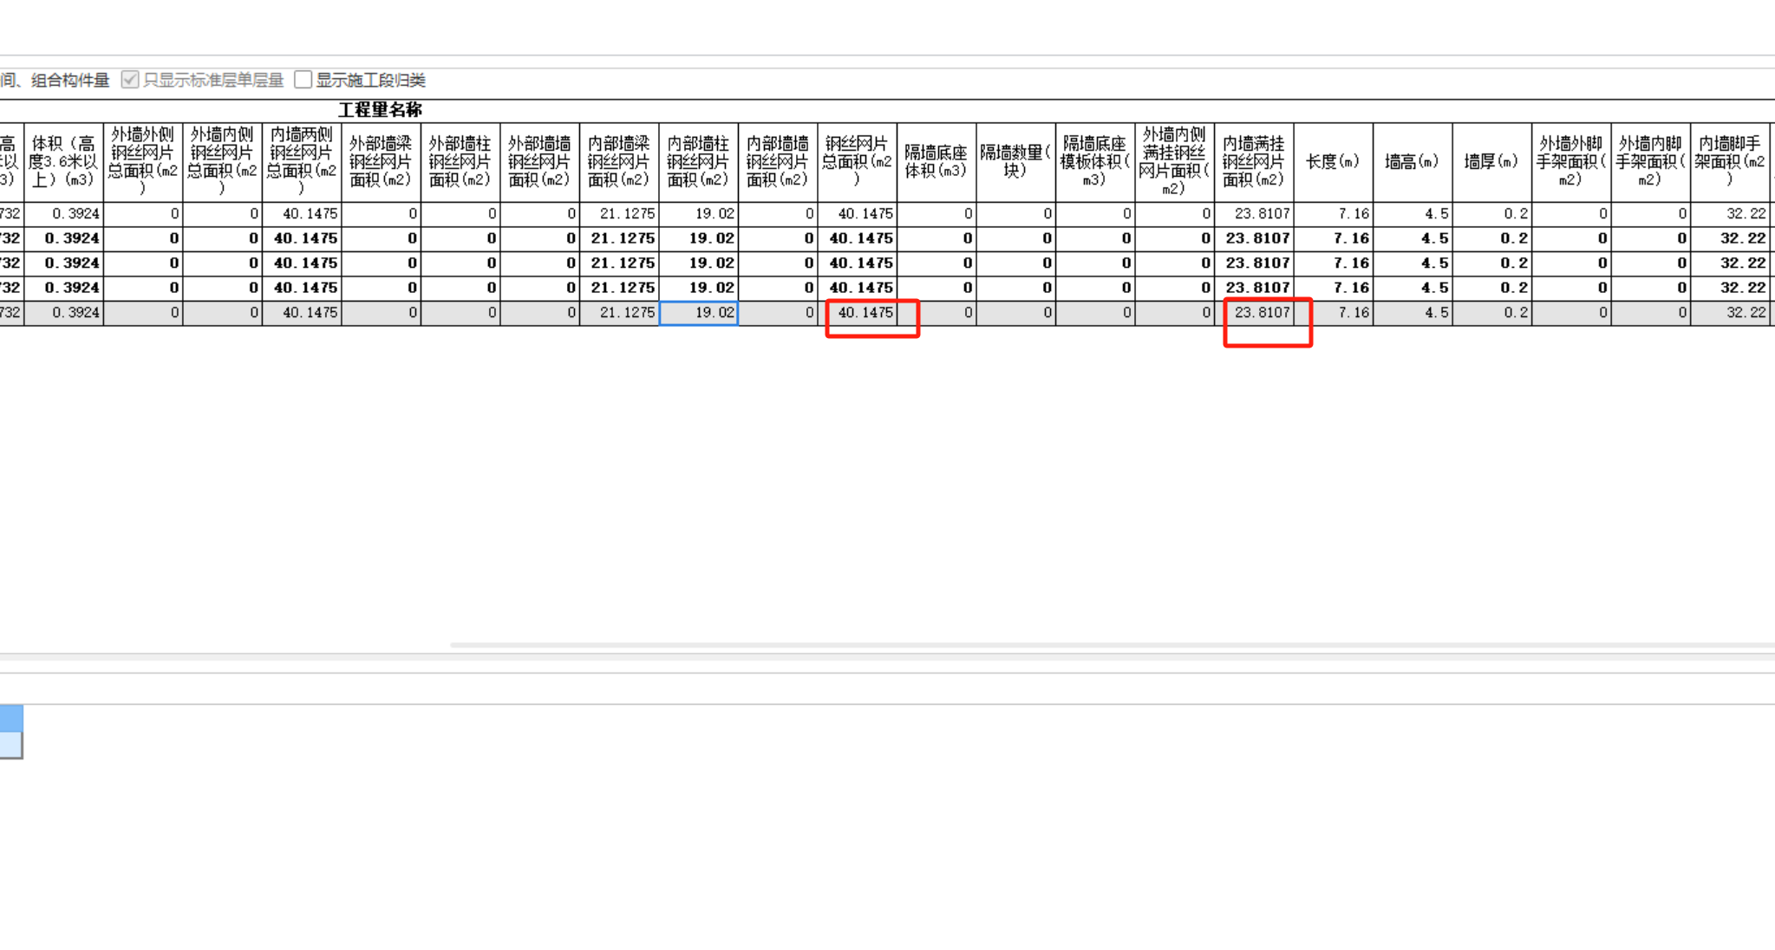Select the 内墙脚手架面积(m2) column header
This screenshot has height=950, width=1775.
1730,162
